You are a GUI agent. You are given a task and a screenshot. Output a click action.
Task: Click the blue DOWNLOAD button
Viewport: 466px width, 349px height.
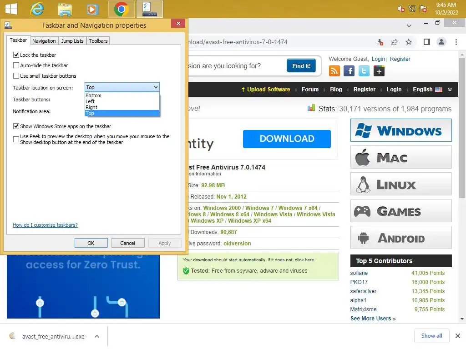(x=287, y=139)
